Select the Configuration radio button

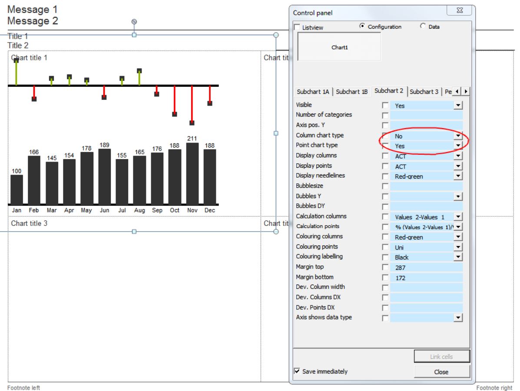click(x=362, y=26)
